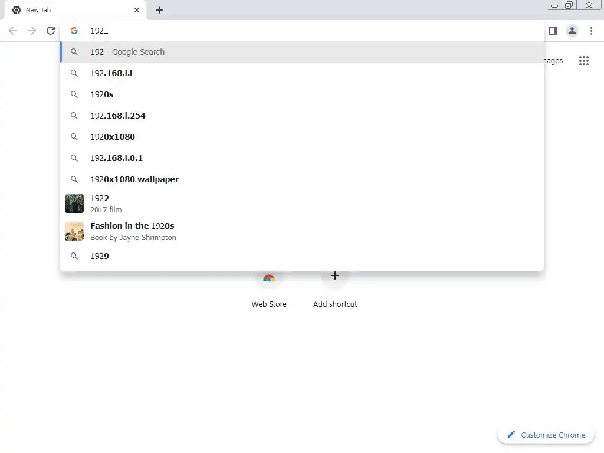This screenshot has height=453, width=604.
Task: Click the search icon beside 1929
Action: (x=74, y=256)
